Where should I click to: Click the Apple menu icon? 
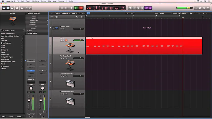[3, 1]
